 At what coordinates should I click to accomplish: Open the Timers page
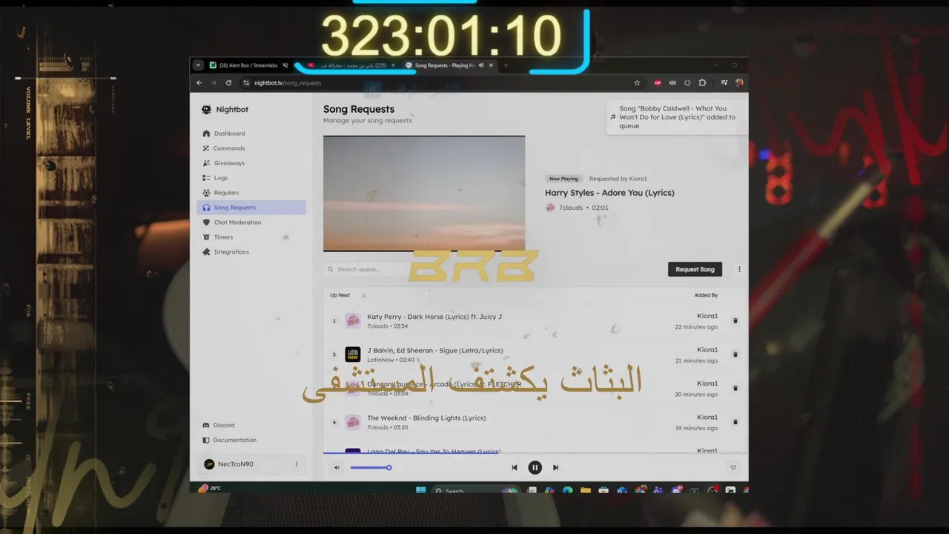coord(251,237)
